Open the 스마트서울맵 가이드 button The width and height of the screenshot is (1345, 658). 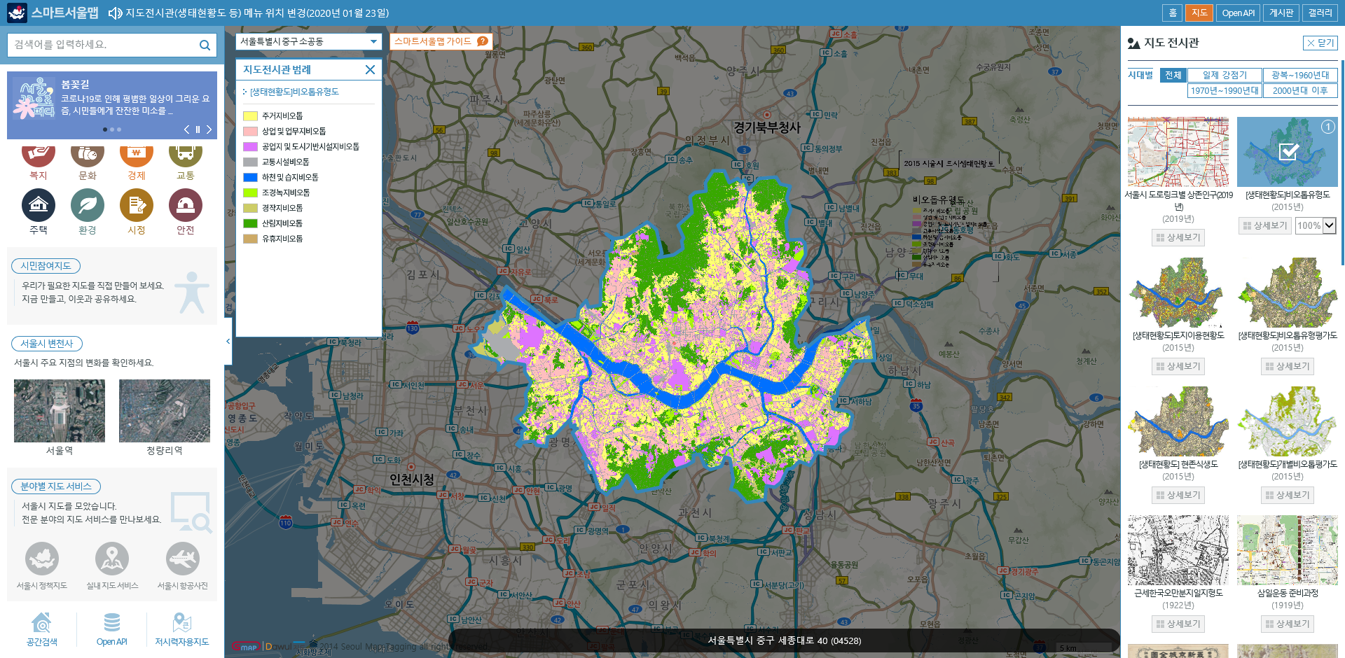pyautogui.click(x=441, y=41)
